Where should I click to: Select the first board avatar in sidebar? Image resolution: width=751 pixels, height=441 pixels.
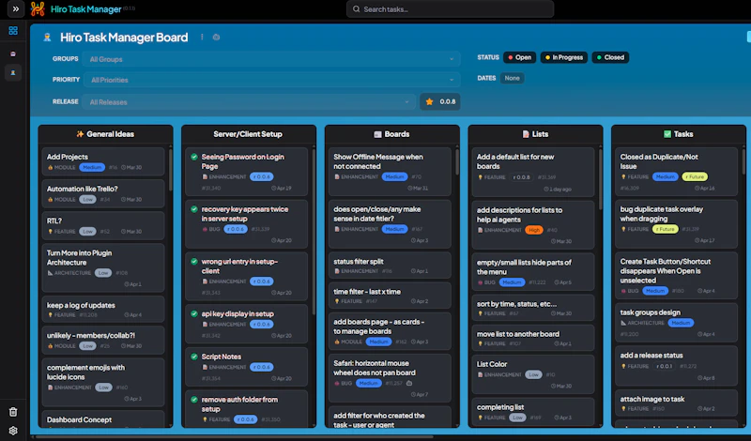(x=13, y=53)
